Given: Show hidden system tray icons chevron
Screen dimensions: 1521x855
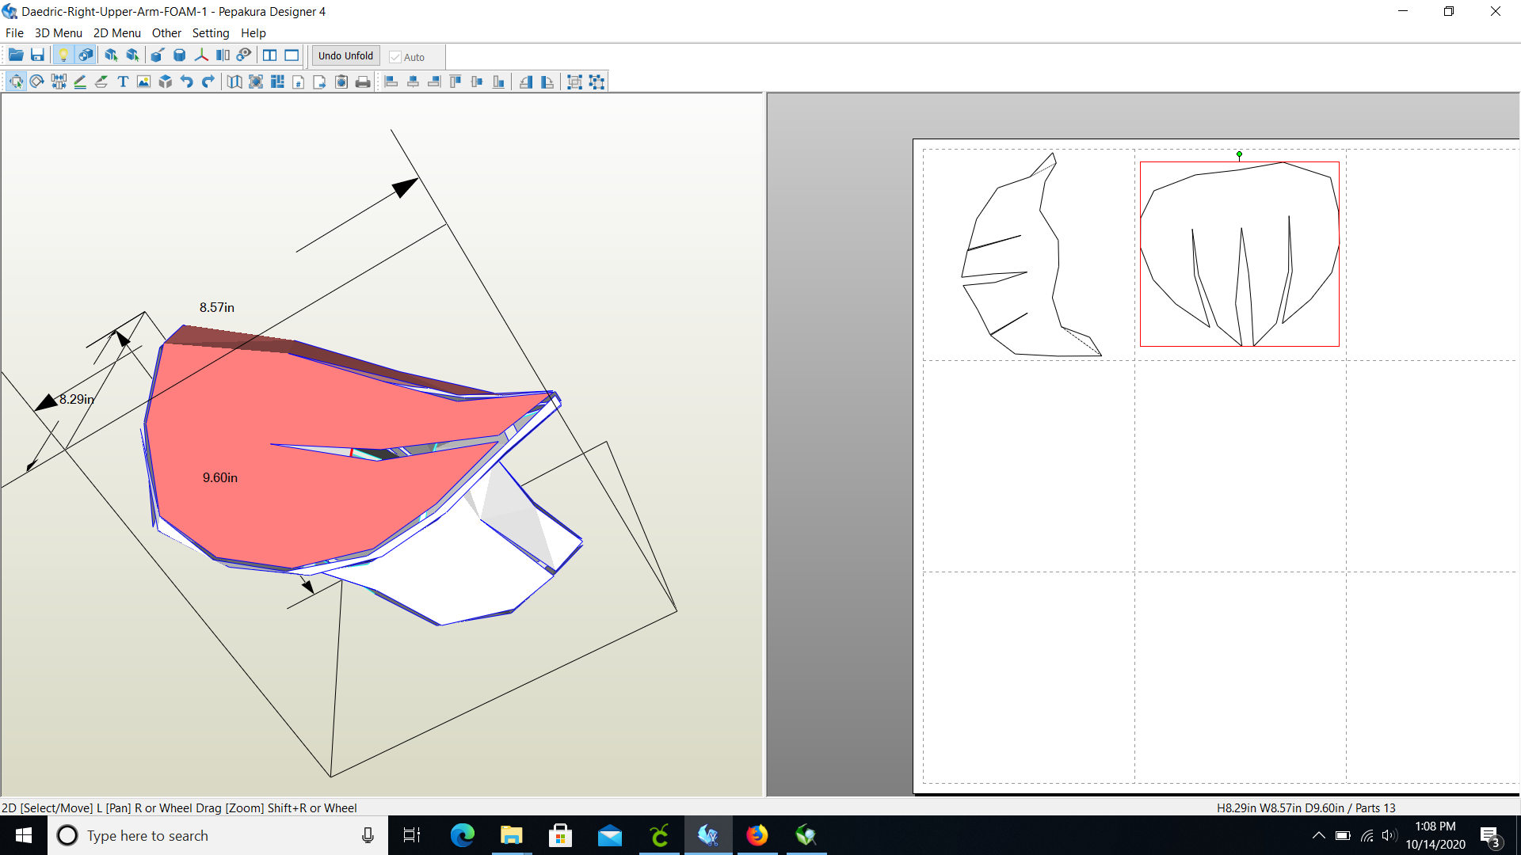Looking at the screenshot, I should (1318, 835).
